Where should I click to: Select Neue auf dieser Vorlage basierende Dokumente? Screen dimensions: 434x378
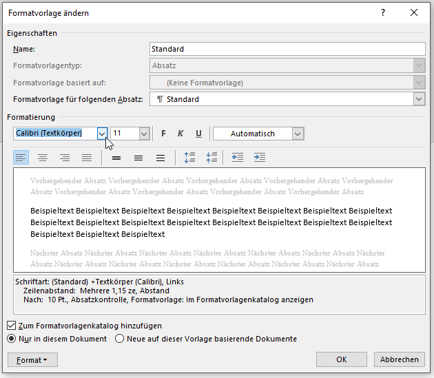119,339
